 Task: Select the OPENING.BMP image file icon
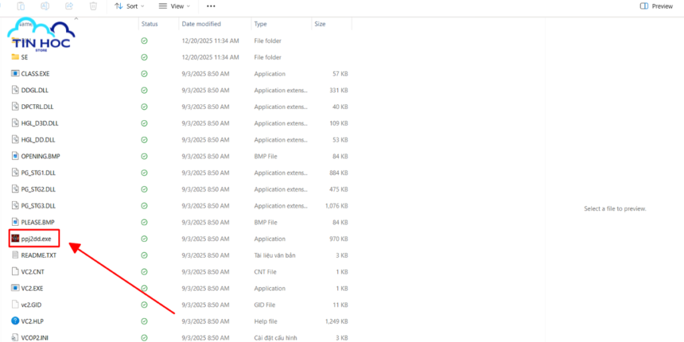click(15, 156)
